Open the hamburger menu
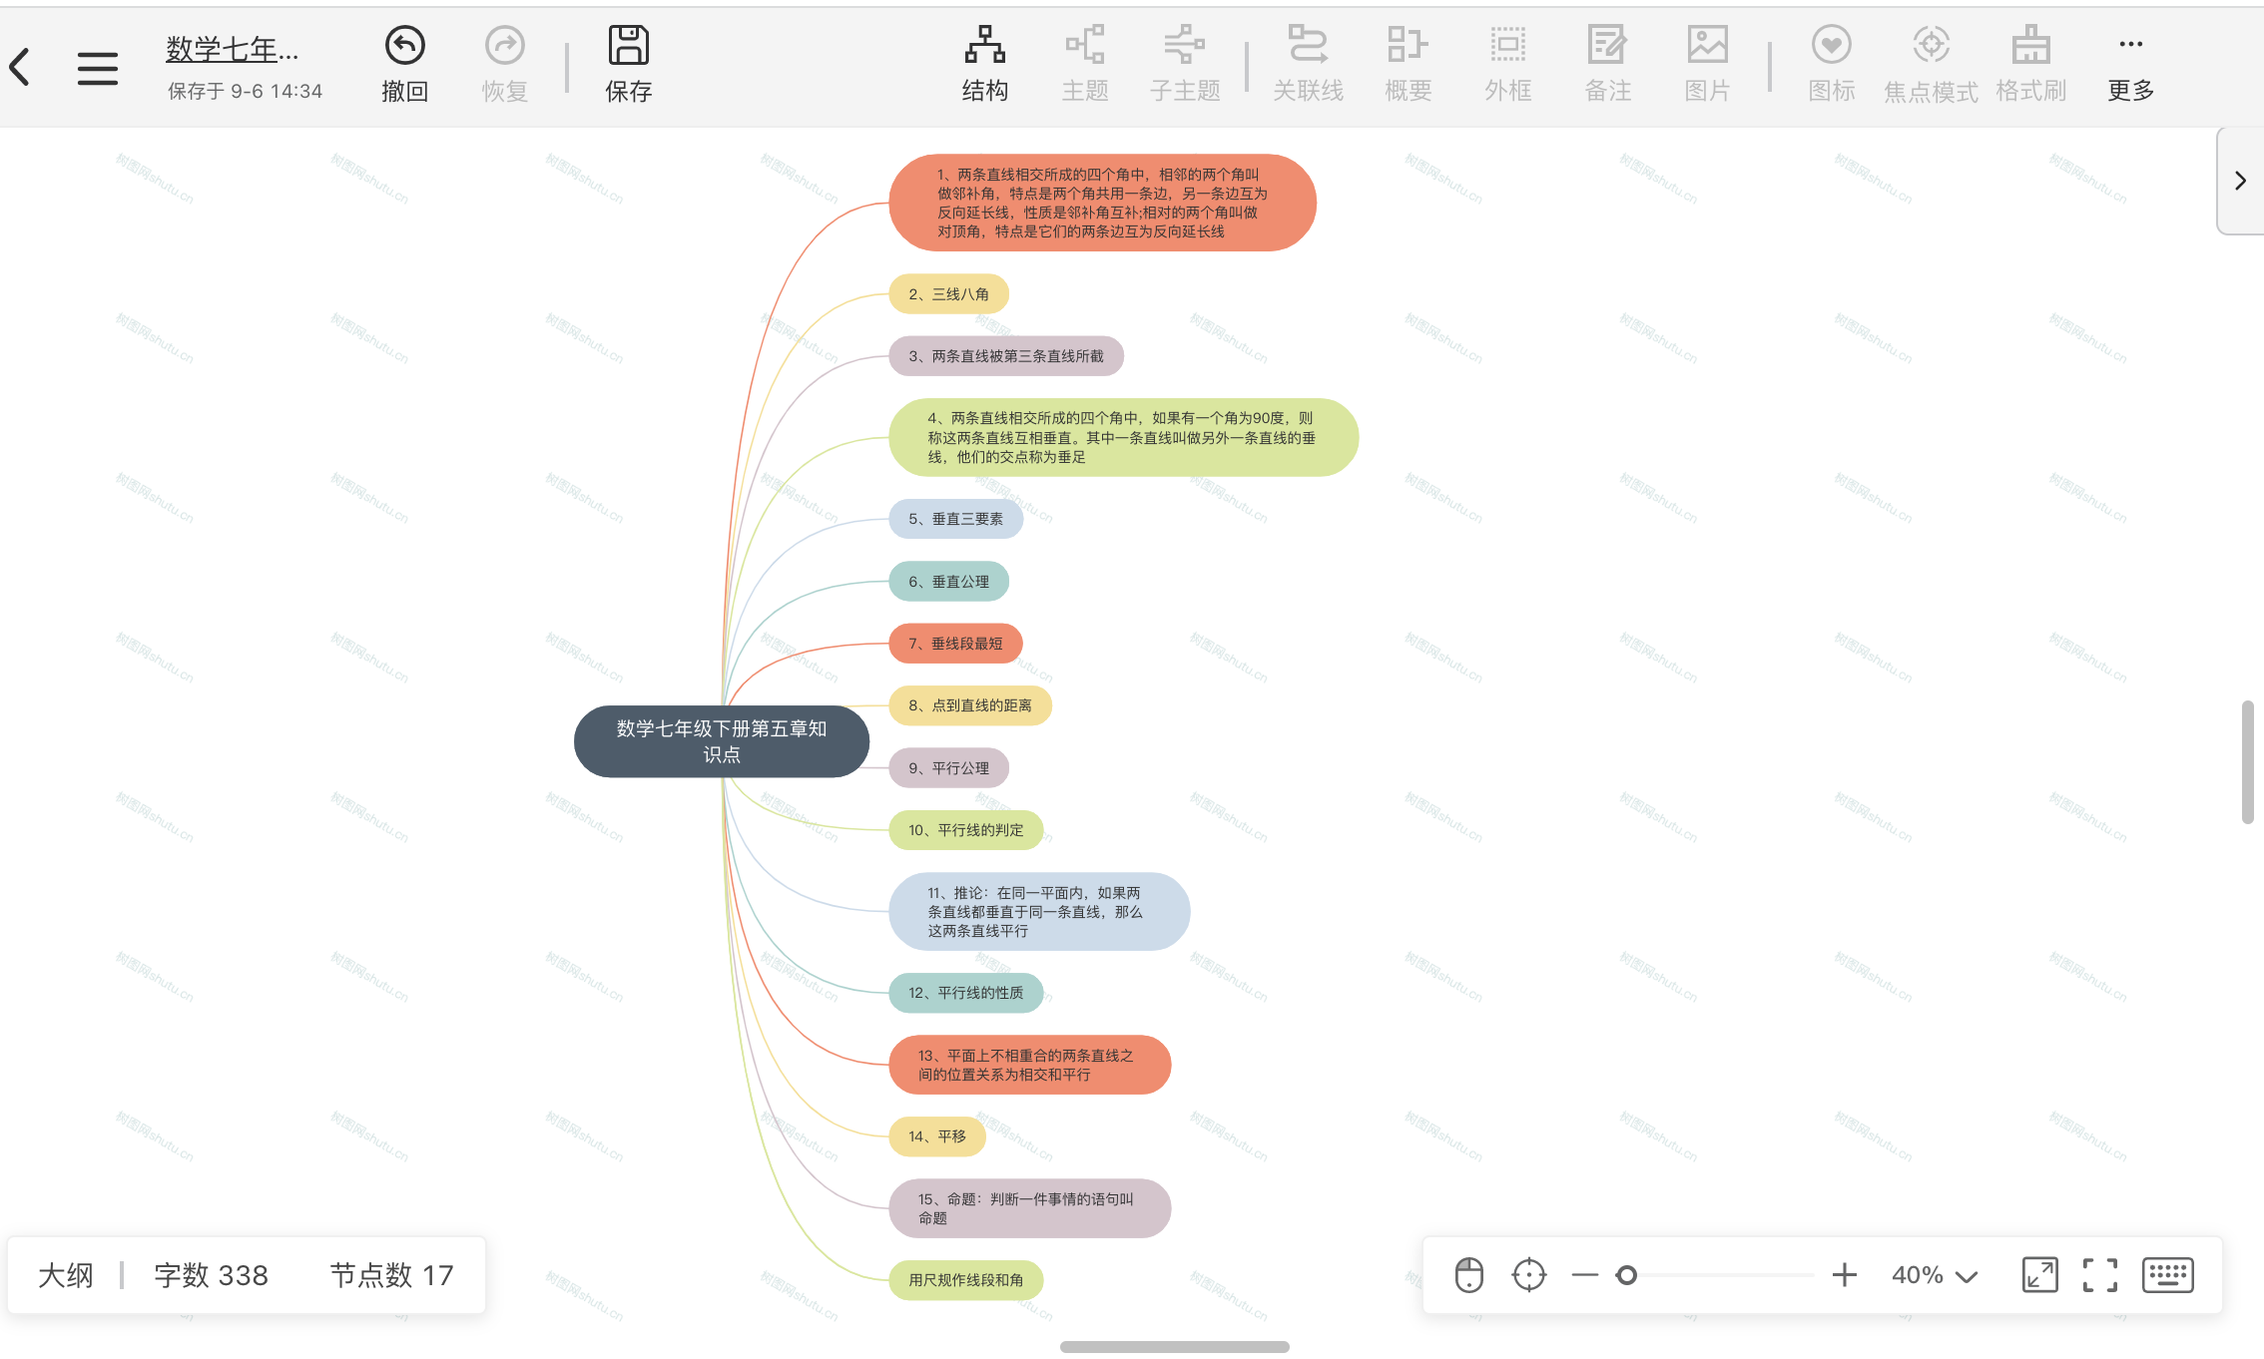 (x=97, y=68)
